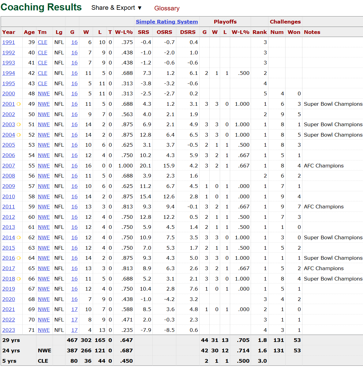Viewport: 363px width, 367px height.
Task: Open the Glossary link
Action: (x=167, y=8)
